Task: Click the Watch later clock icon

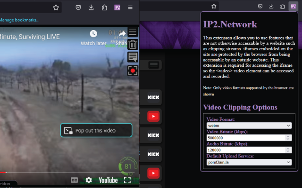Action: [93, 34]
